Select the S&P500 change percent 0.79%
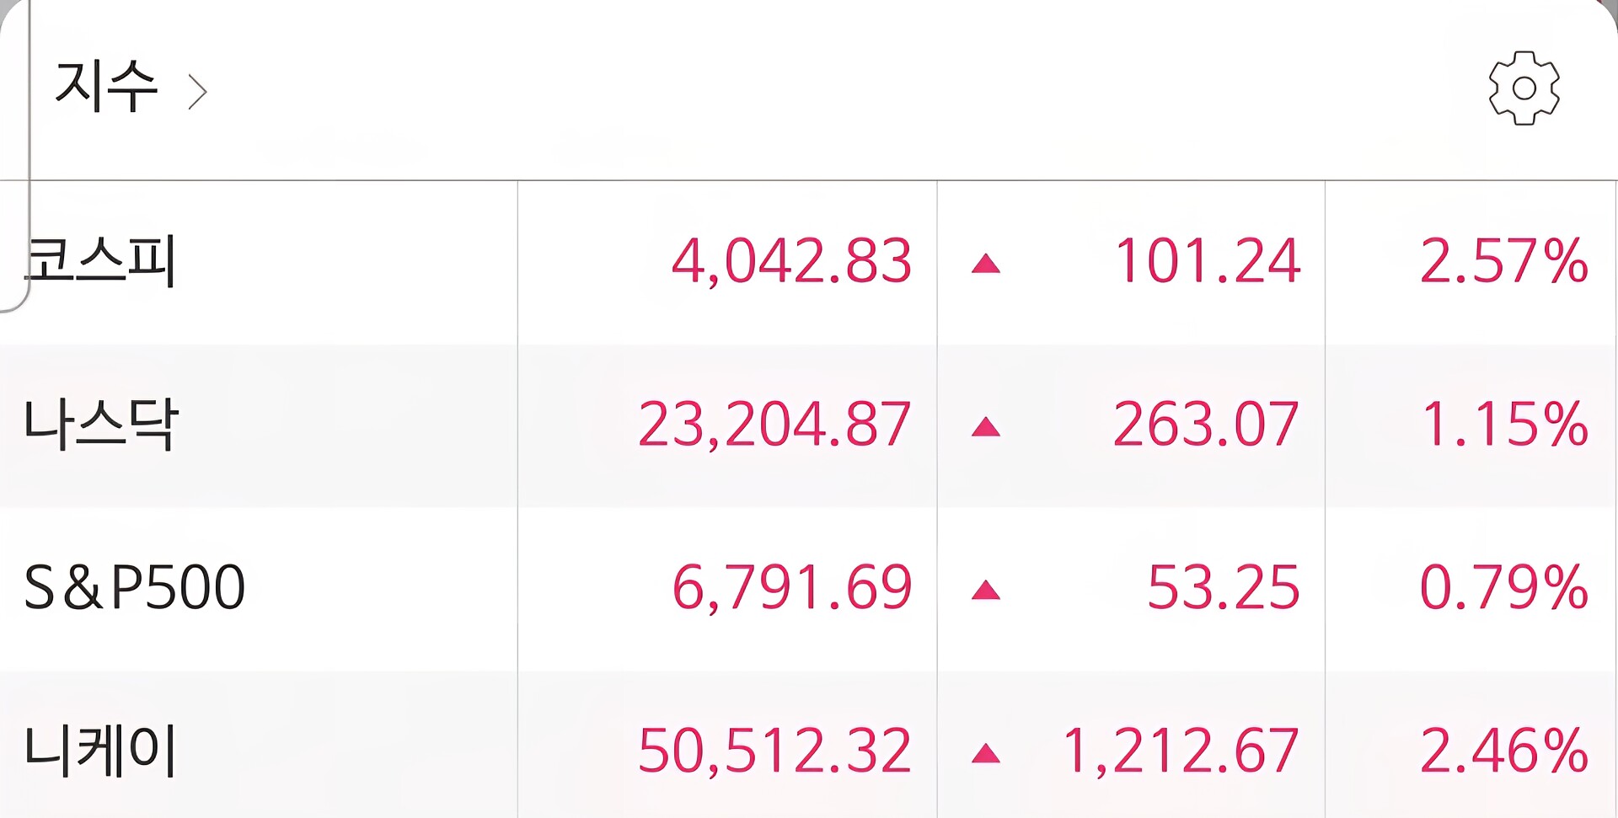This screenshot has width=1618, height=818. pyautogui.click(x=1503, y=587)
